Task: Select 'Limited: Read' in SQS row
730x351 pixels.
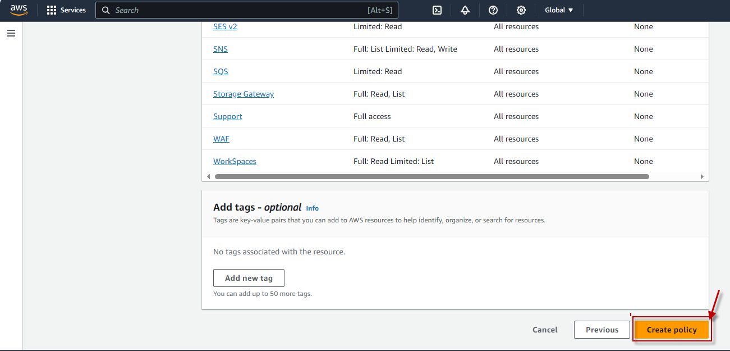Action: coord(378,71)
